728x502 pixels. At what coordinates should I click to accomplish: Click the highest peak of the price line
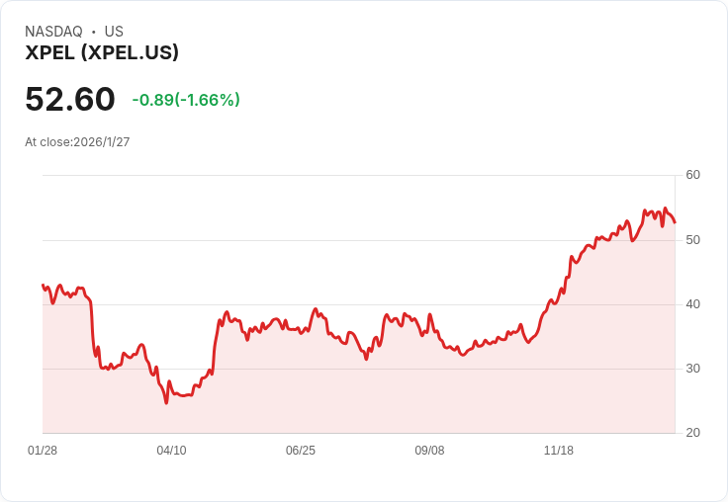[666, 209]
